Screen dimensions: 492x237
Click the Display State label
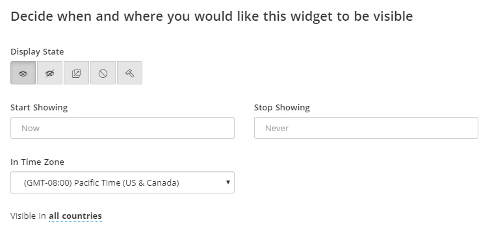tap(37, 51)
